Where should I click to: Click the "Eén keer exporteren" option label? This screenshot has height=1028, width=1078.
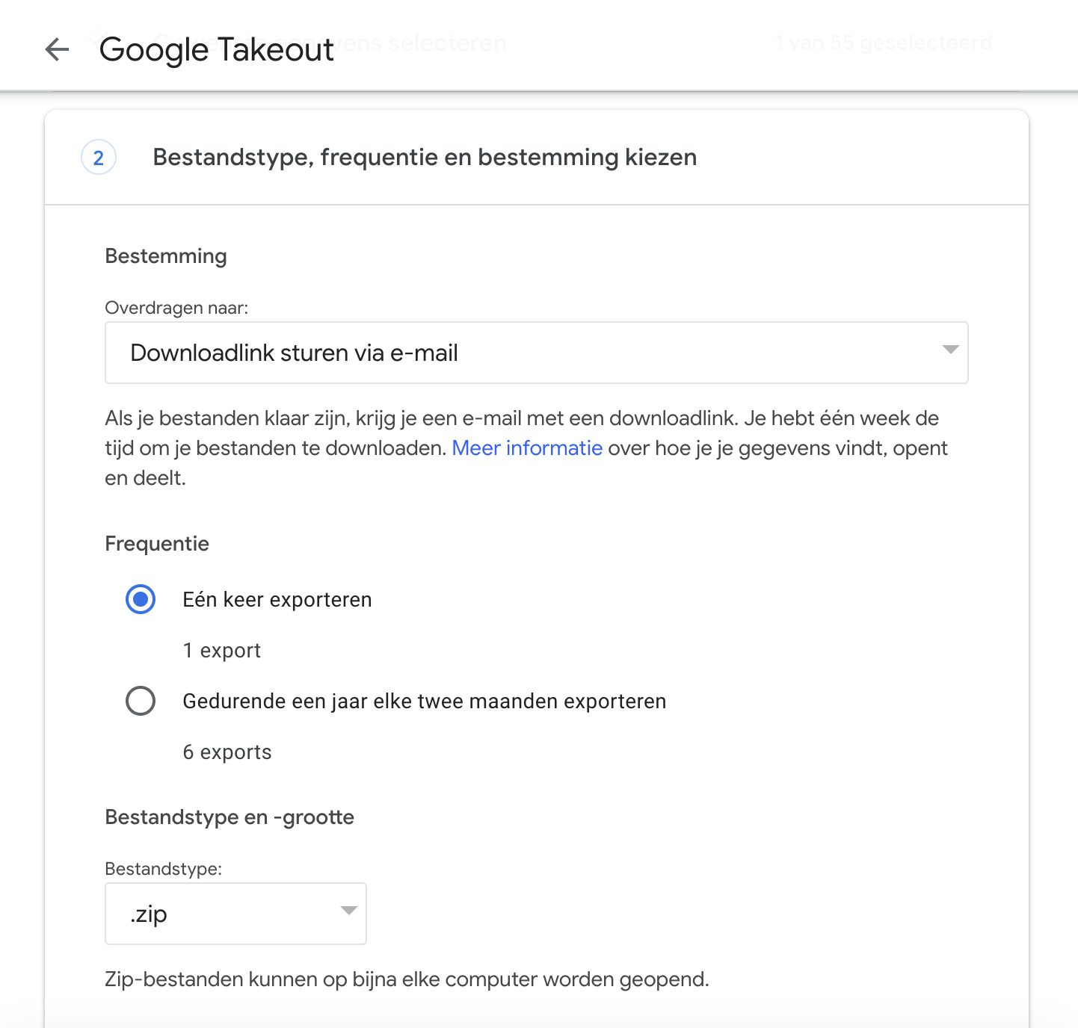click(277, 600)
